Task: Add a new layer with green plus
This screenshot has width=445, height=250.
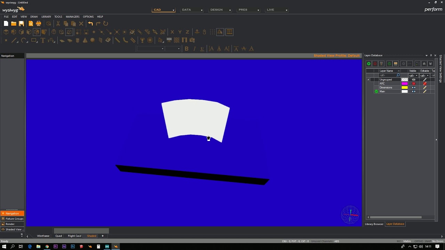Action: [x=369, y=64]
